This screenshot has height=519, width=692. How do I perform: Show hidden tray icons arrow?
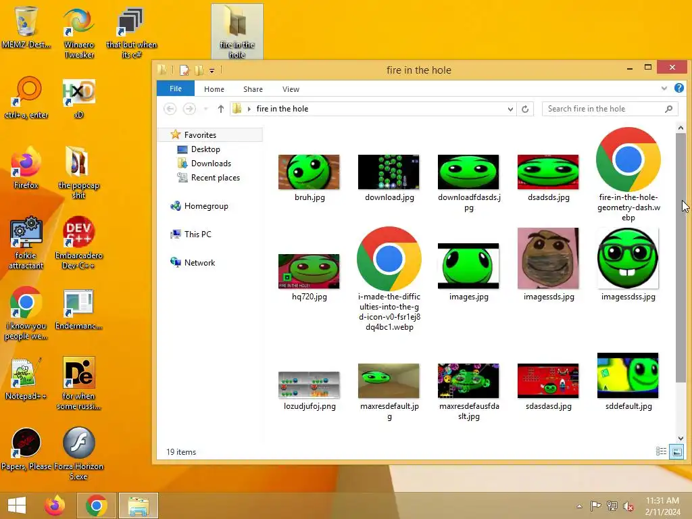point(579,506)
